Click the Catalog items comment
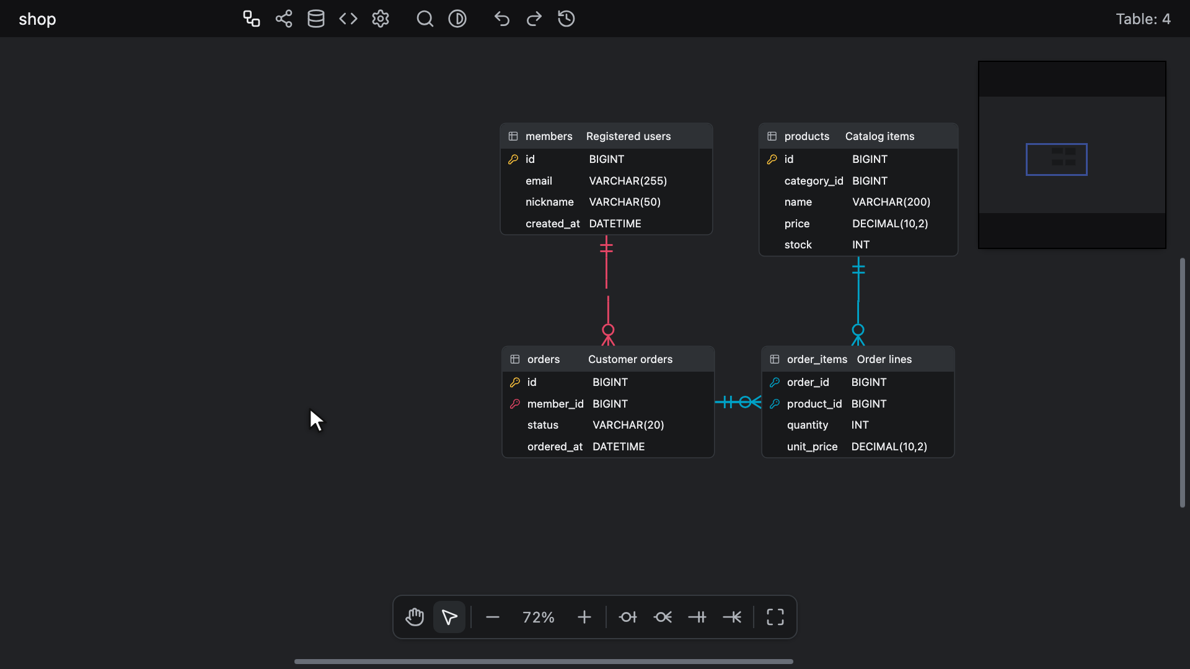The height and width of the screenshot is (669, 1190). 880,136
